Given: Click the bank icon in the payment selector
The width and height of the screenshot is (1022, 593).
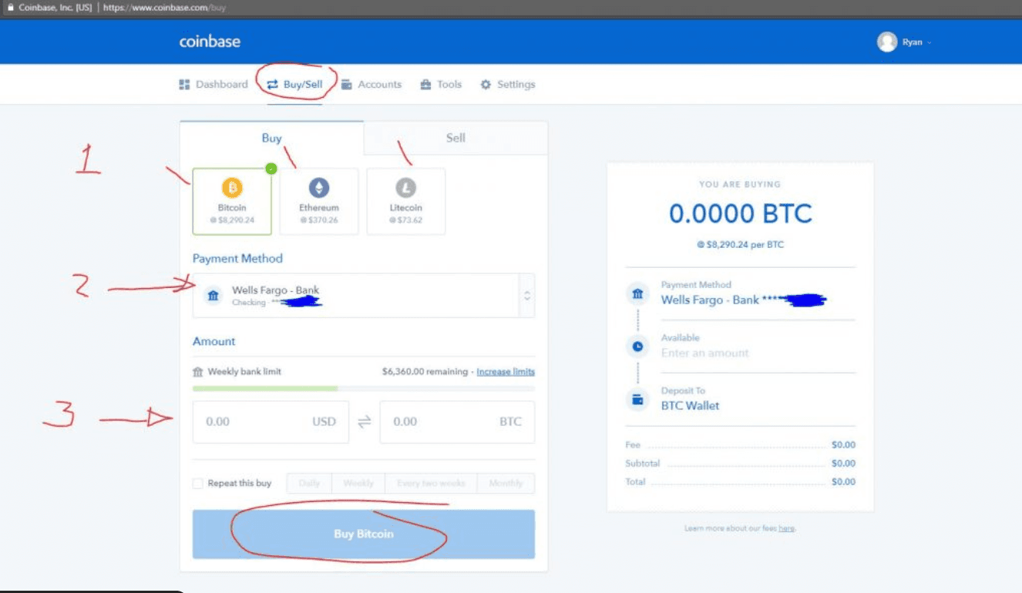Looking at the screenshot, I should [213, 296].
